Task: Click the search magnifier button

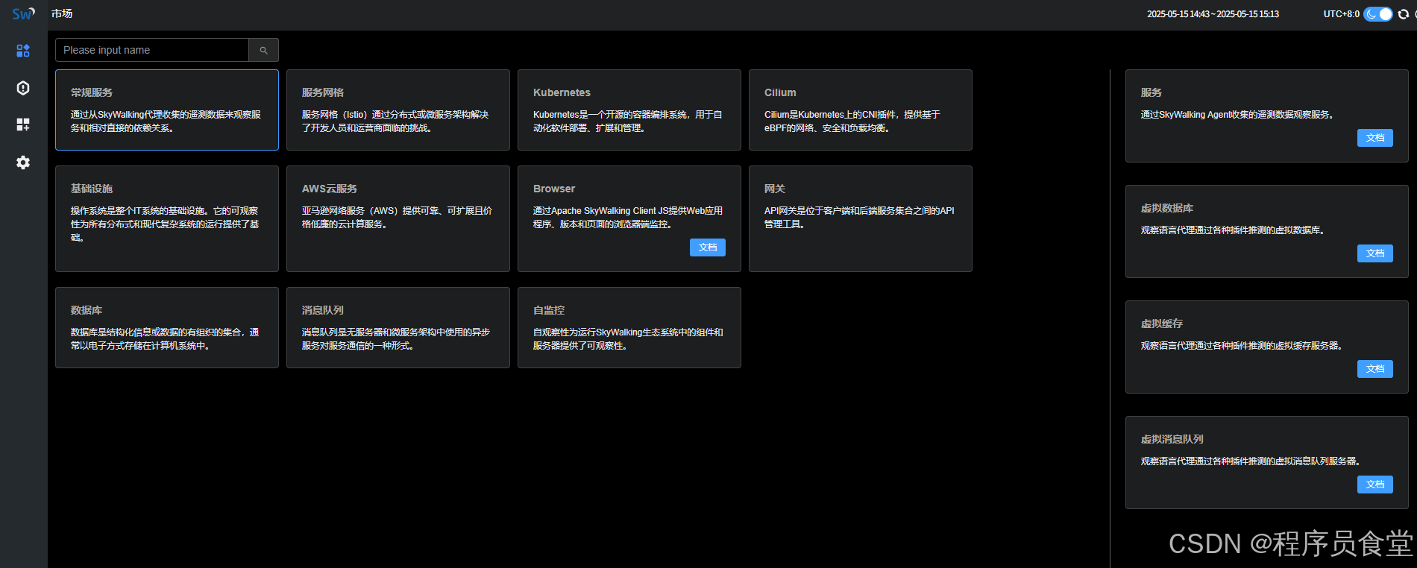Action: pos(263,50)
